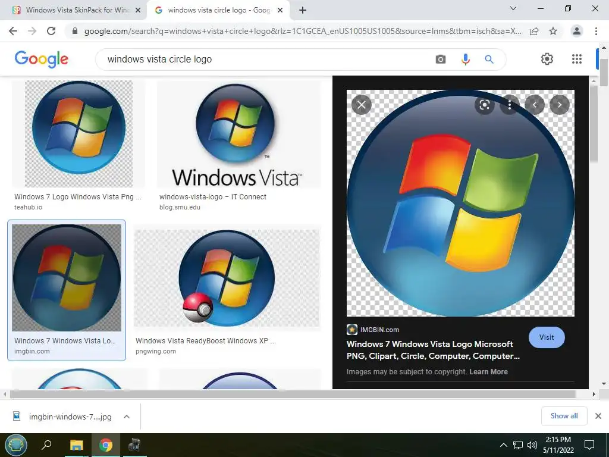Screen dimensions: 609x457
Task: Click the Google logo
Action: (41, 59)
